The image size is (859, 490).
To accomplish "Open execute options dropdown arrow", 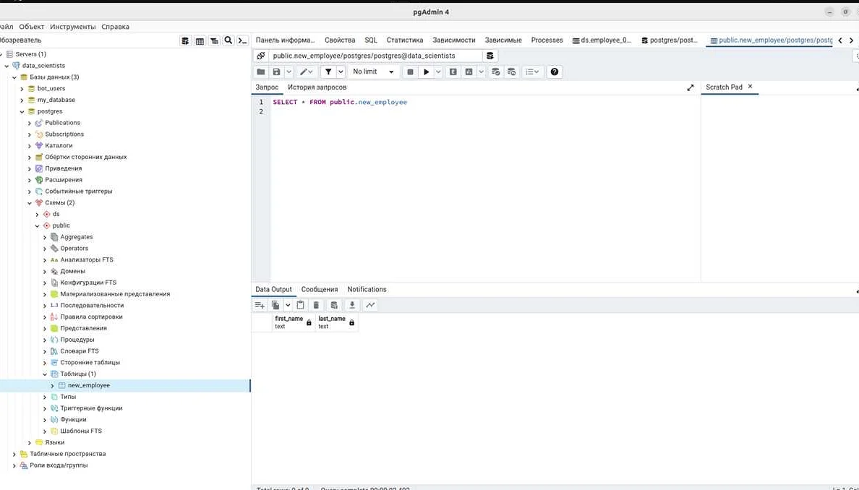I will pos(437,72).
